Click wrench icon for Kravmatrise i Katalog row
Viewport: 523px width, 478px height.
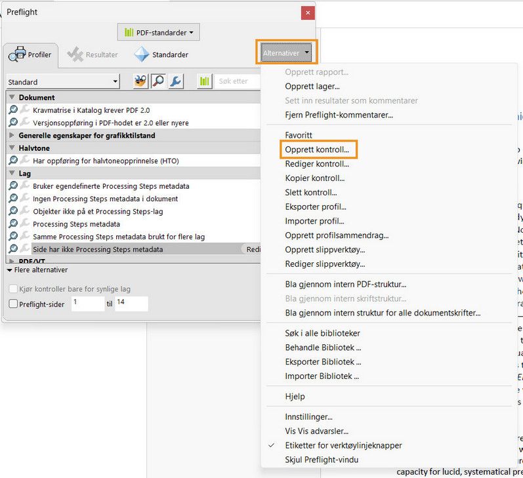25,110
